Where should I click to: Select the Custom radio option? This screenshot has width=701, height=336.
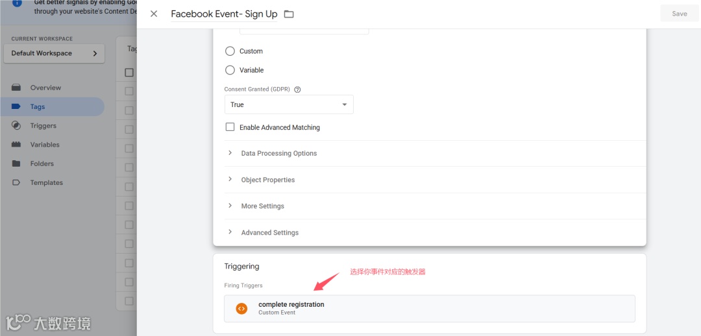pyautogui.click(x=230, y=51)
